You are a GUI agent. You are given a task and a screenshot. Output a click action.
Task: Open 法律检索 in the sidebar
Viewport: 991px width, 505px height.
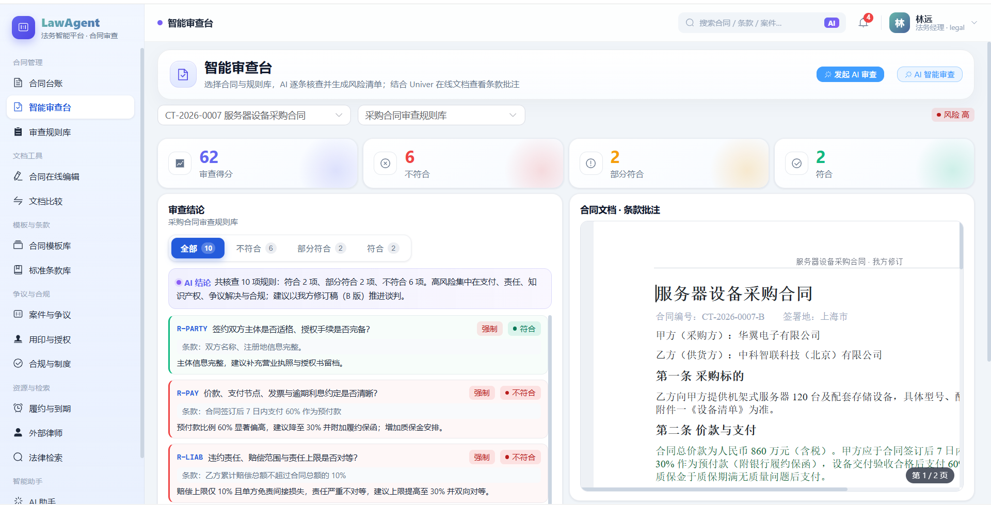coord(70,458)
